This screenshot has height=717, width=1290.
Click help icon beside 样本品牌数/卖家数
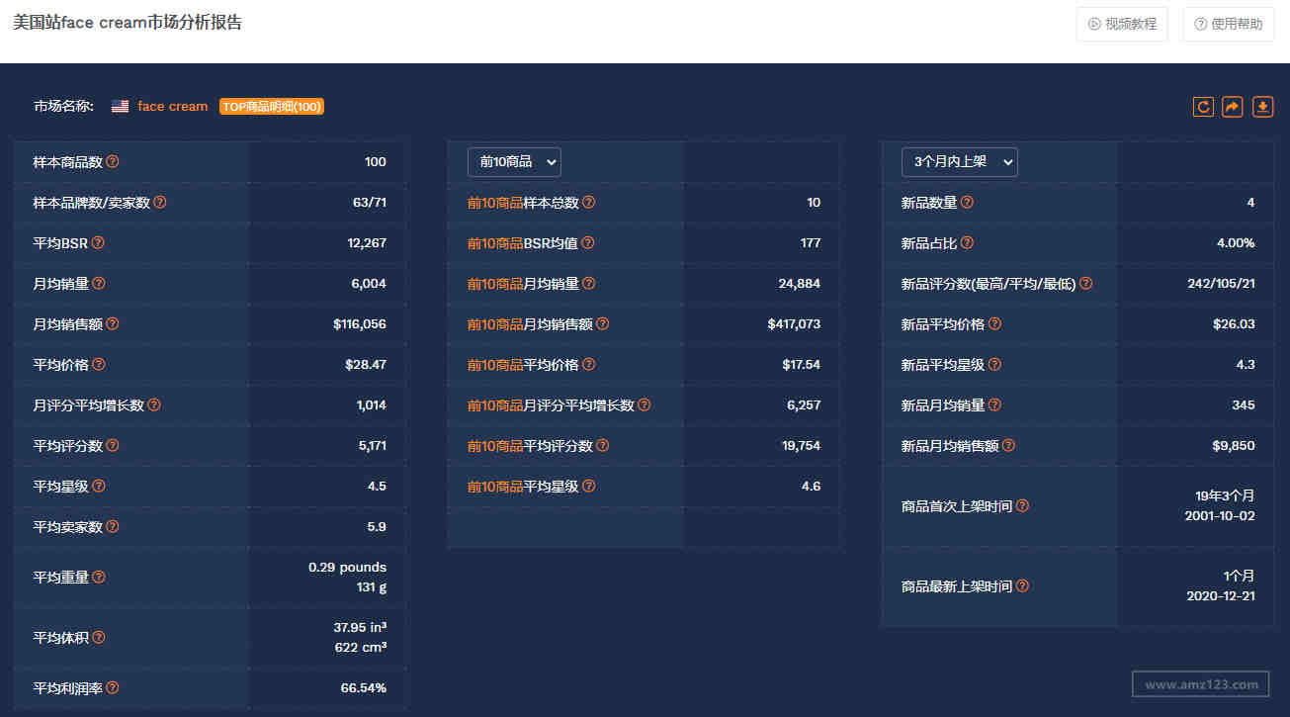(x=160, y=203)
